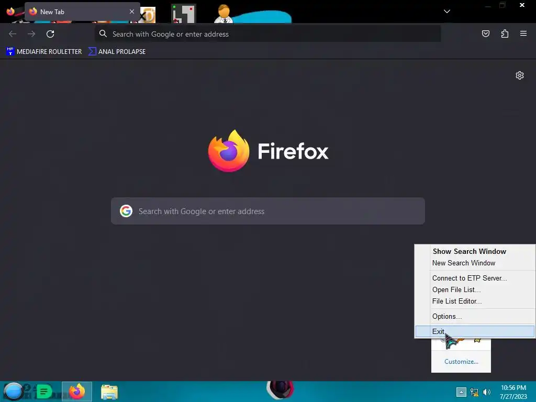Click the magnifier icon in address bar
The image size is (536, 402).
(103, 33)
